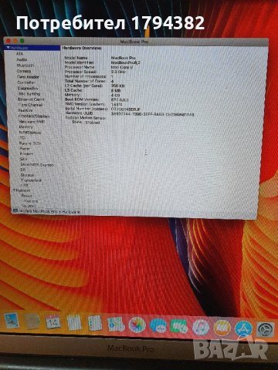Select Controller in the sidebar

[x=26, y=82]
